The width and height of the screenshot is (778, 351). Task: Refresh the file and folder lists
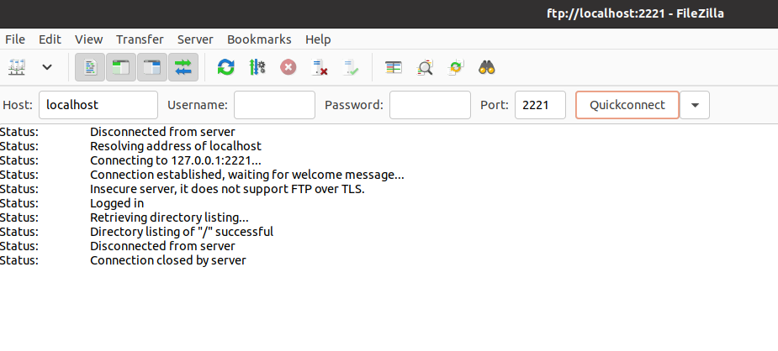225,67
